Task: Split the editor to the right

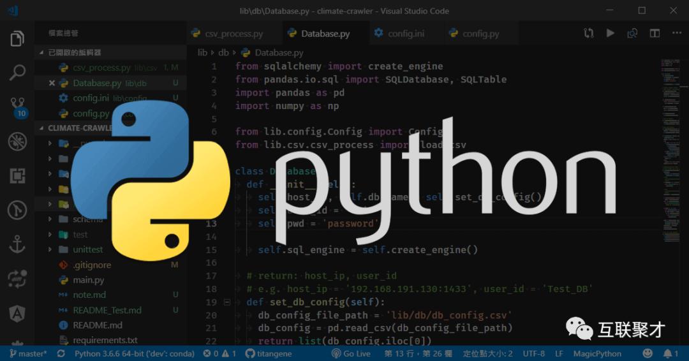Action: (655, 33)
